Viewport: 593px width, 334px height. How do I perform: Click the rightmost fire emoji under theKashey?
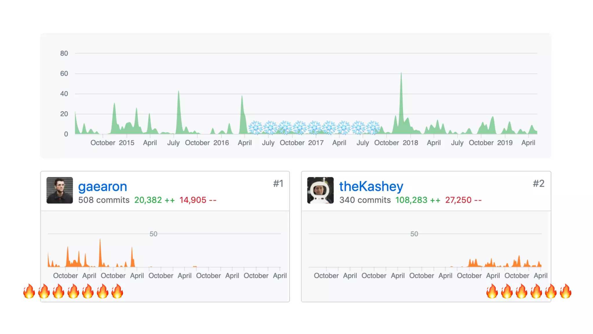(x=565, y=291)
